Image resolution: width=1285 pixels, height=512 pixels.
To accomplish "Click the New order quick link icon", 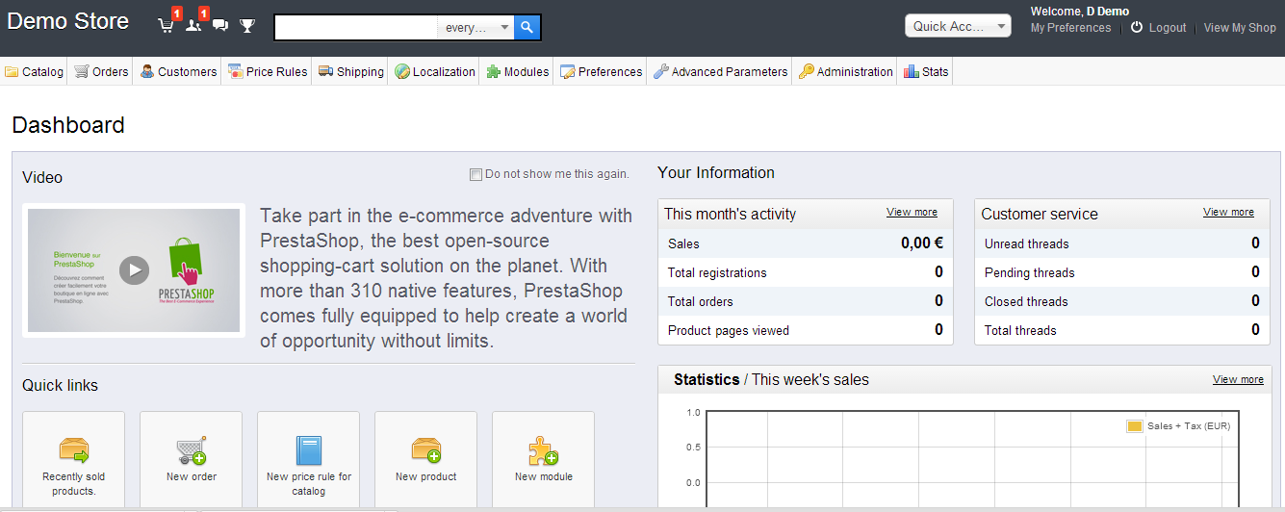I will (192, 450).
